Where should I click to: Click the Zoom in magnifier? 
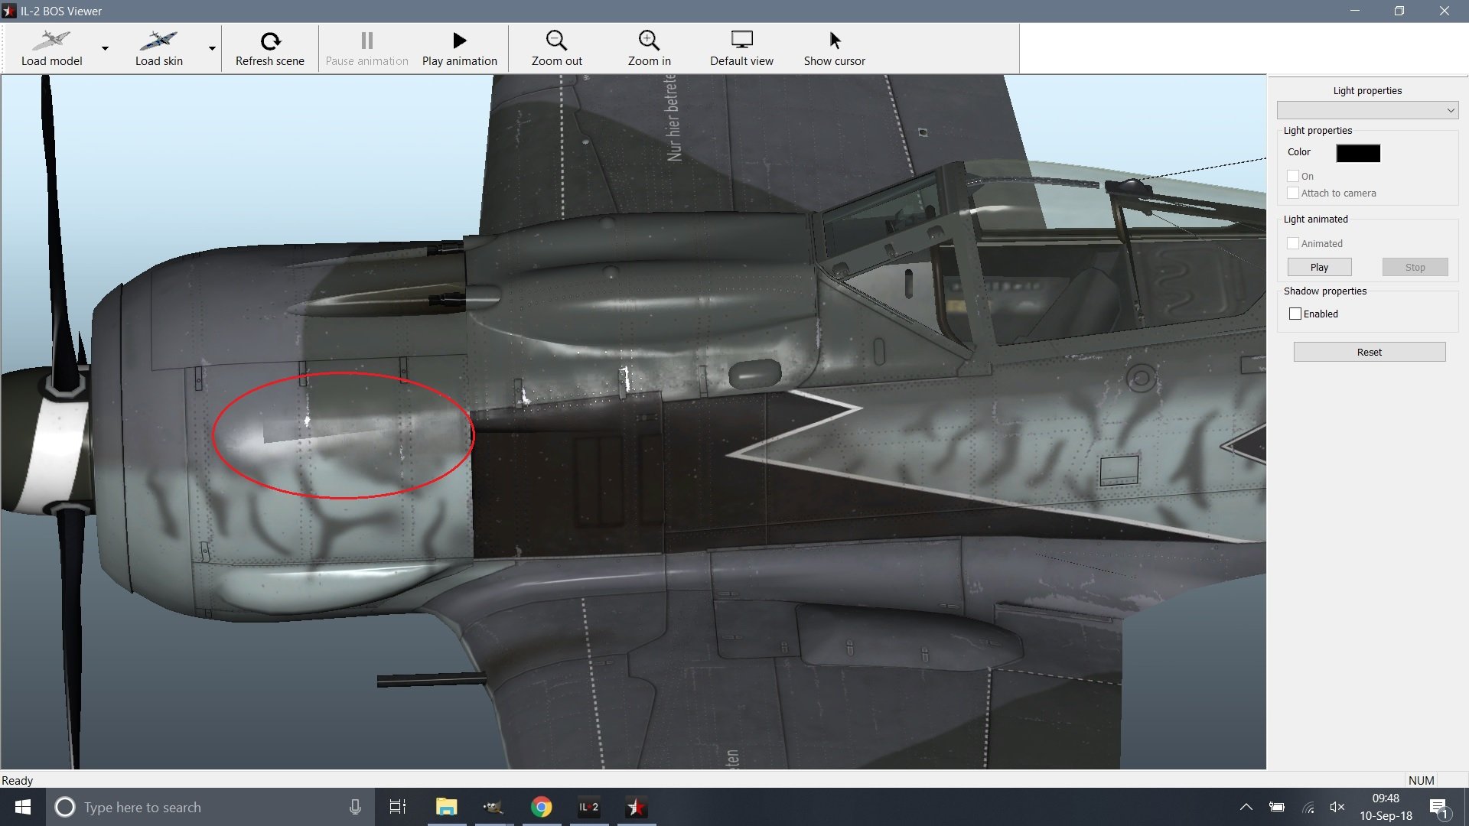[649, 41]
